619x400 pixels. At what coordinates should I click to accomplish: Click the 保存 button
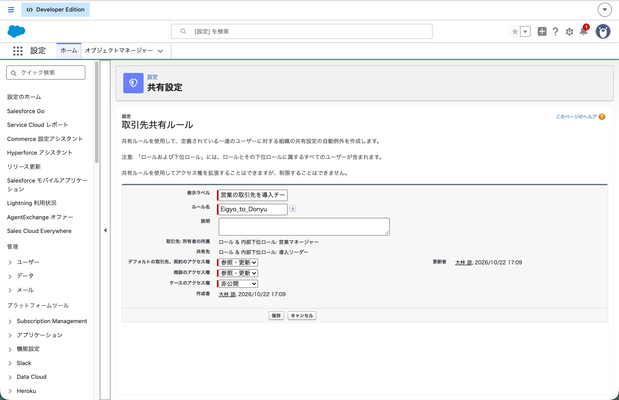click(x=276, y=316)
